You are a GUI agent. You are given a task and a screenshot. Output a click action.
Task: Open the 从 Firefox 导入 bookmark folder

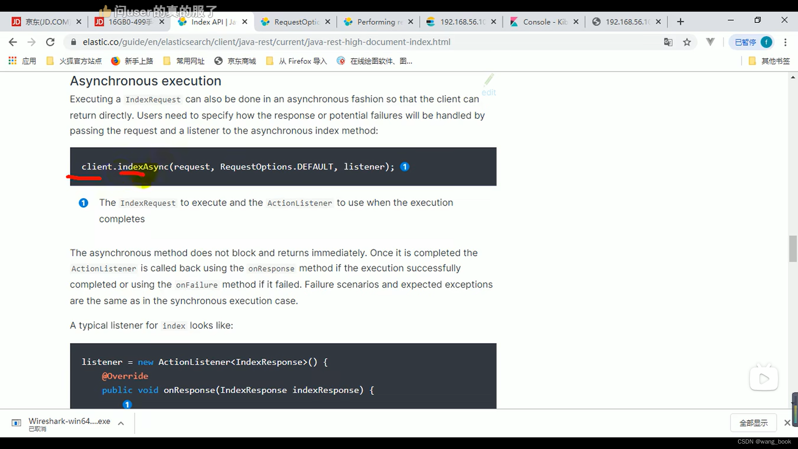point(297,61)
